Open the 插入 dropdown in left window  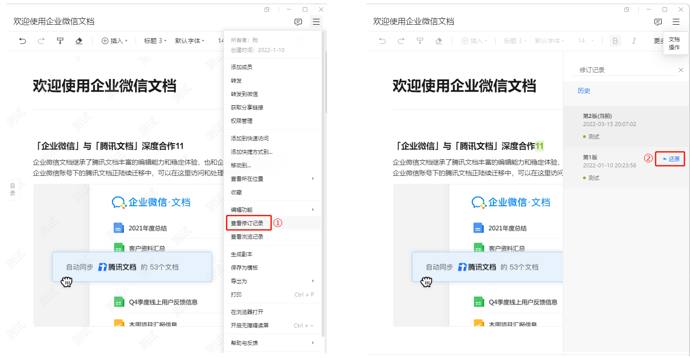click(115, 41)
